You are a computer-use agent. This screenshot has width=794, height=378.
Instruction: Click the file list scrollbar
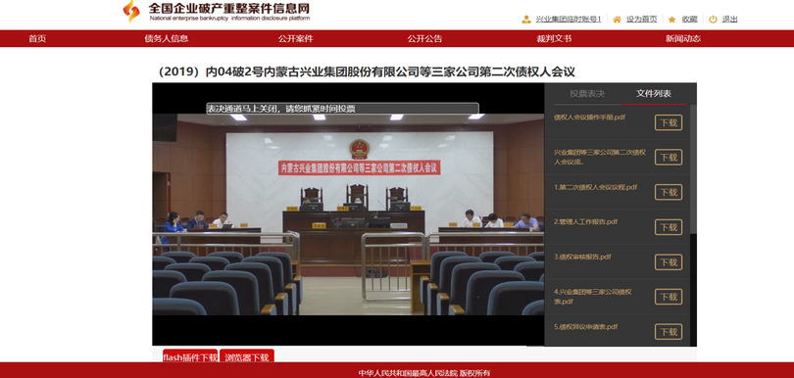693,169
